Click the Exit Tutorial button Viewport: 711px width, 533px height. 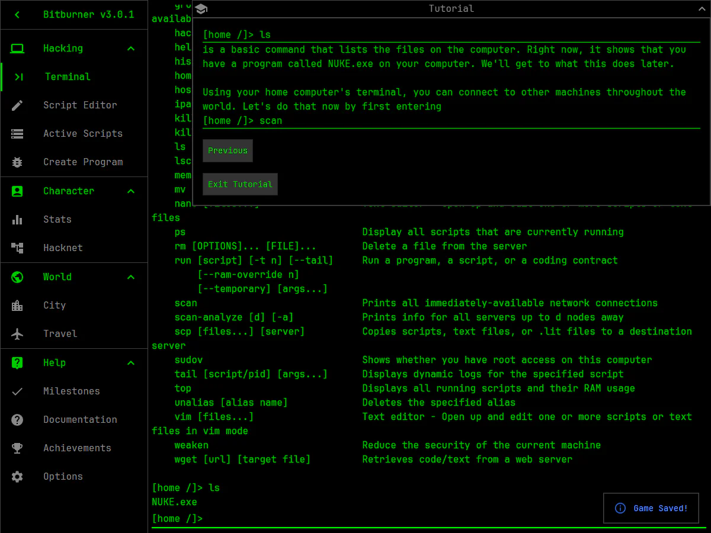(240, 185)
